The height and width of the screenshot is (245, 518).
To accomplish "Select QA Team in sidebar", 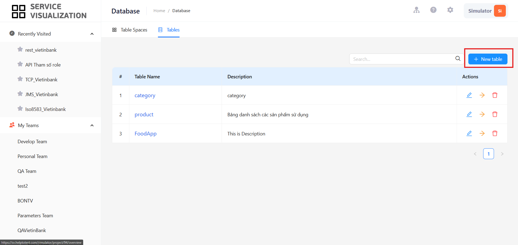I will [x=27, y=171].
